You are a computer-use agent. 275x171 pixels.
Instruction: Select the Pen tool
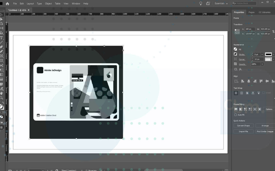coord(2,47)
